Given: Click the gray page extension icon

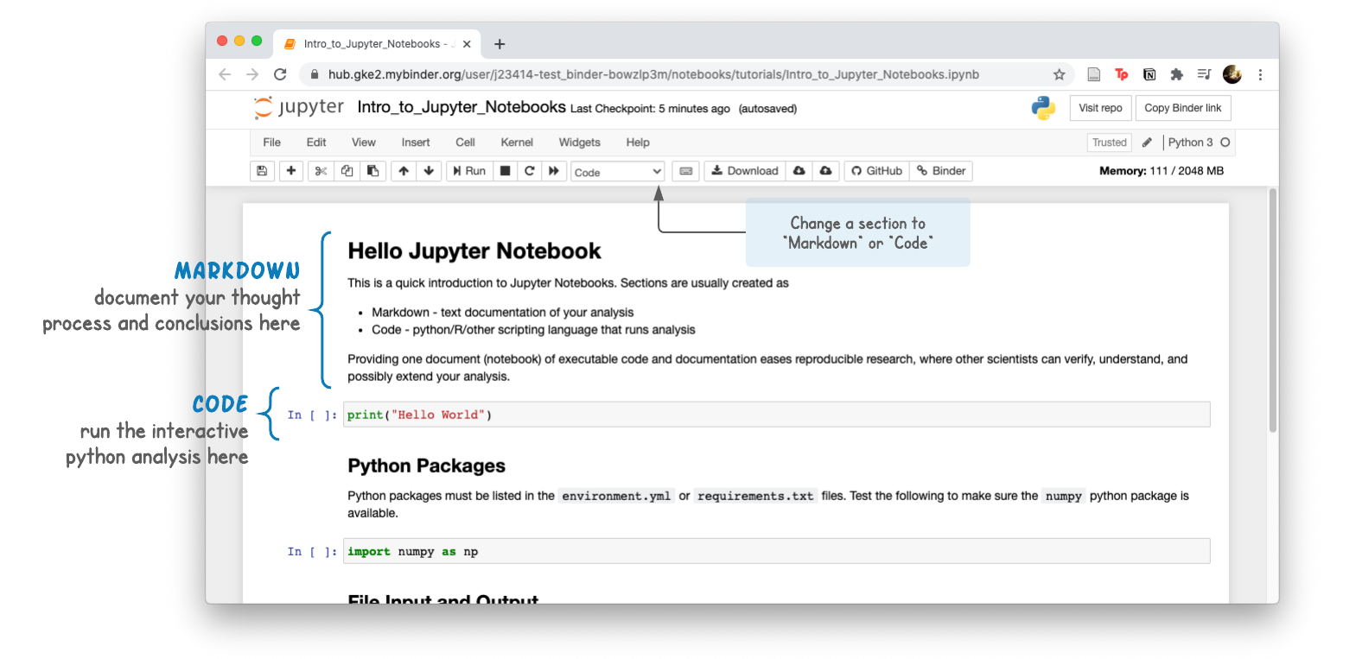Looking at the screenshot, I should (x=1093, y=74).
